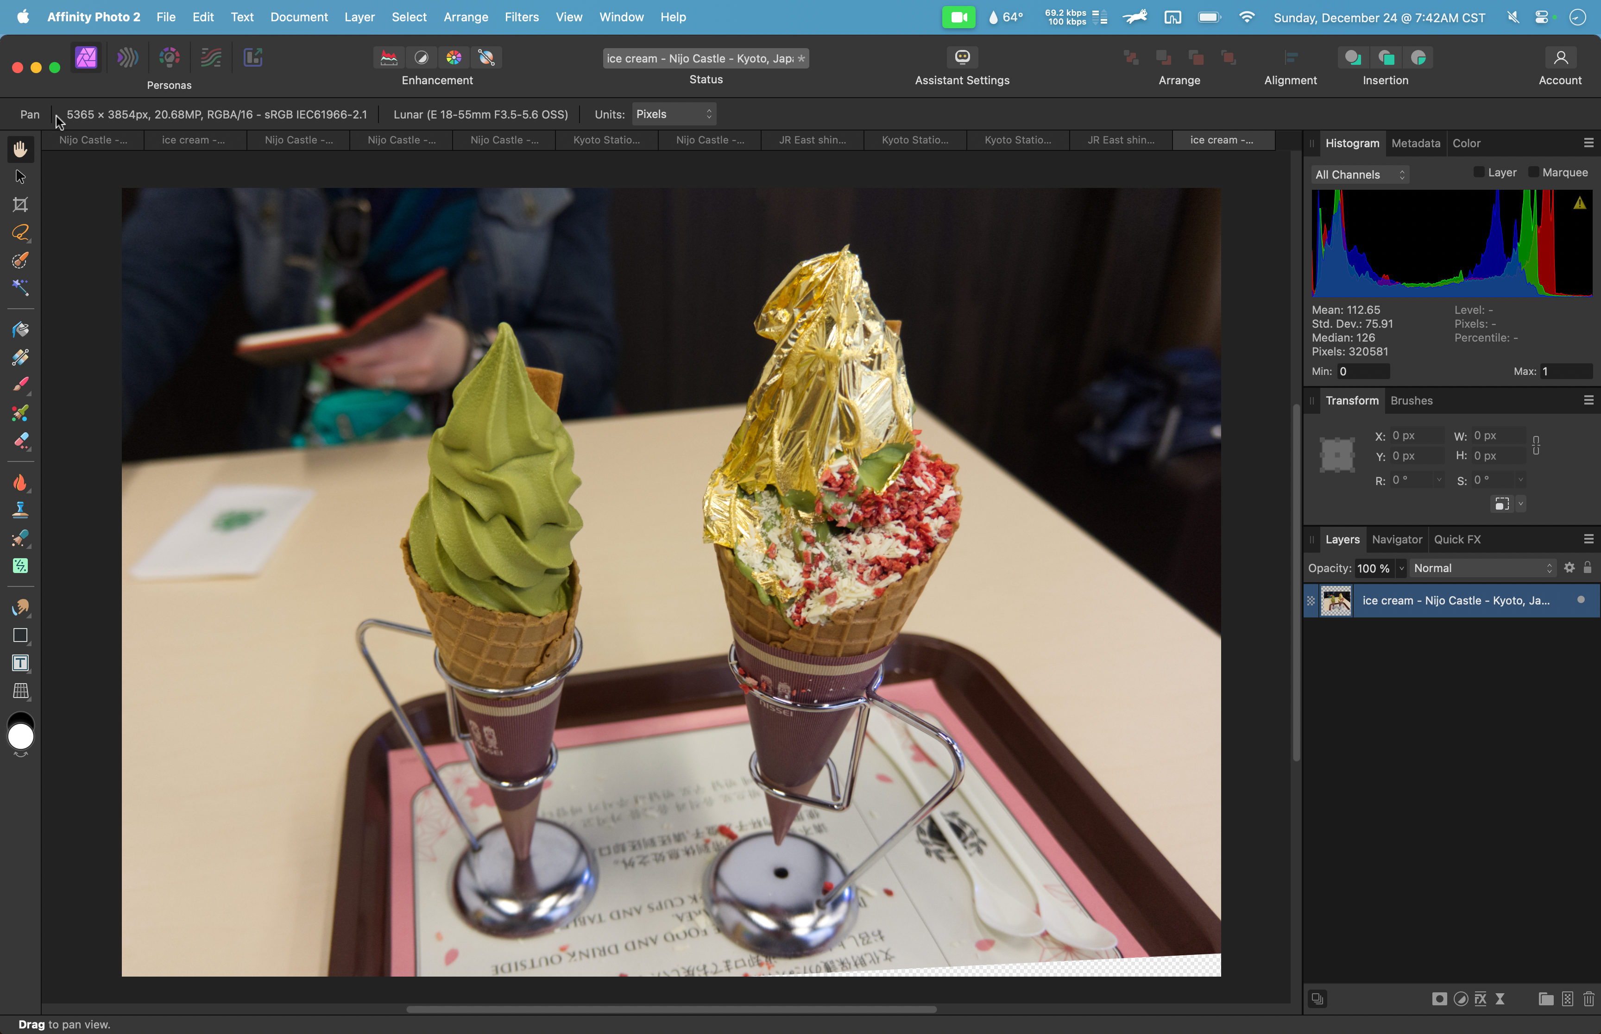Image resolution: width=1601 pixels, height=1034 pixels.
Task: Switch to the Quick FX tab
Action: [1457, 539]
